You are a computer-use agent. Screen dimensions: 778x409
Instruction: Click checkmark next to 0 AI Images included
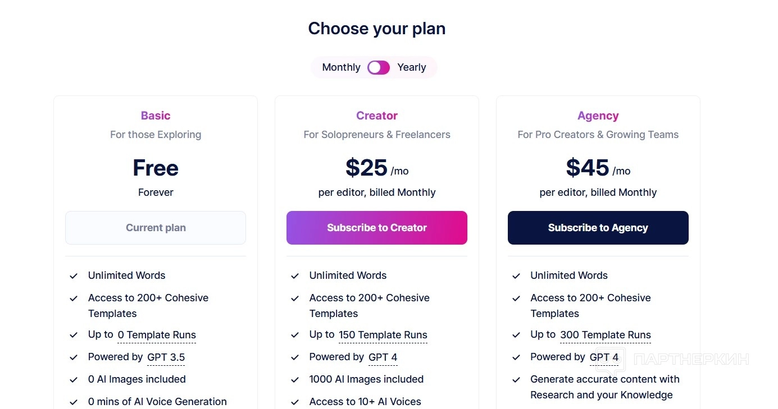pyautogui.click(x=74, y=380)
